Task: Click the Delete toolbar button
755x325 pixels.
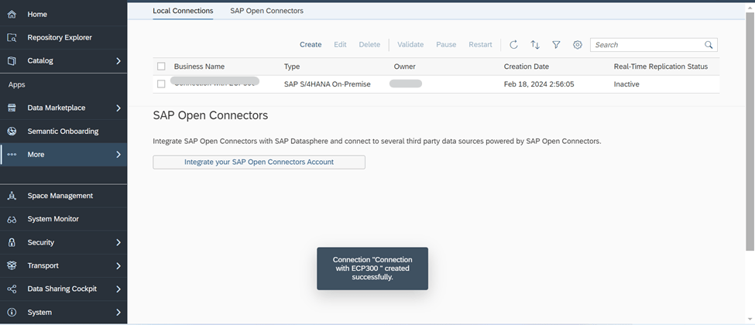Action: tap(369, 45)
